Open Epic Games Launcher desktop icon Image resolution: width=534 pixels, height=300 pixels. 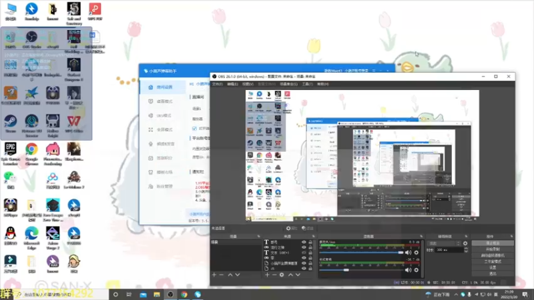[10, 154]
